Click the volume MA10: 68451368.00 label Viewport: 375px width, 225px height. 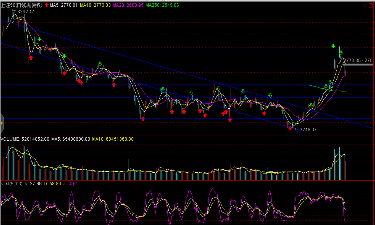(x=113, y=139)
